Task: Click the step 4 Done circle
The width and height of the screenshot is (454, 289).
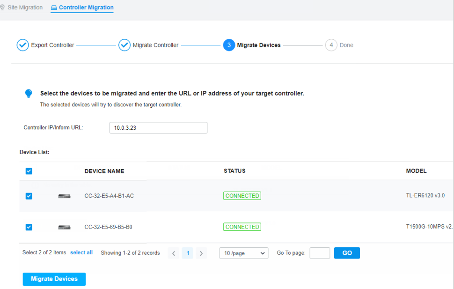Action: 331,44
